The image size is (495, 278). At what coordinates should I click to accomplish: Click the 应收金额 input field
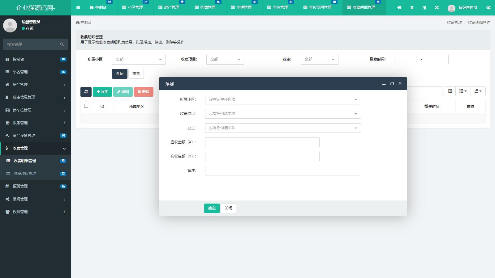click(262, 142)
